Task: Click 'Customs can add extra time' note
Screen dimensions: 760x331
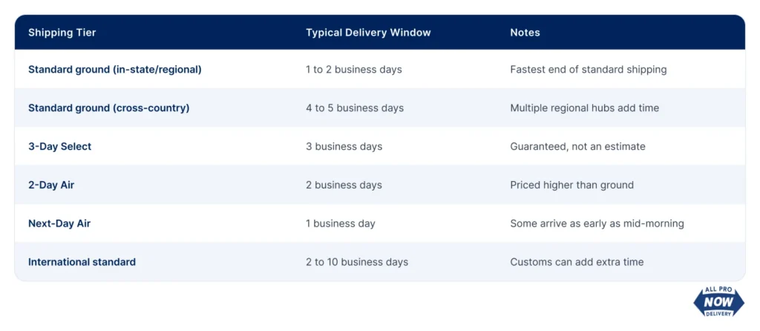Action: coord(577,262)
